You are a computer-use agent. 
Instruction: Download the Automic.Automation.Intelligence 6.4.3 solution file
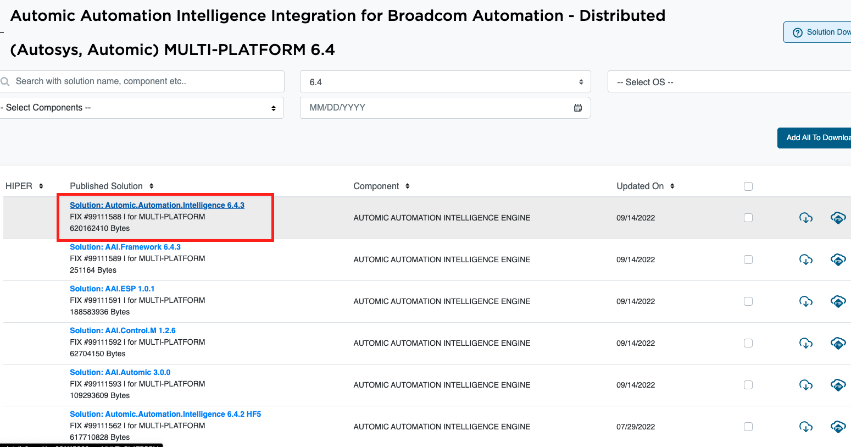[806, 218]
